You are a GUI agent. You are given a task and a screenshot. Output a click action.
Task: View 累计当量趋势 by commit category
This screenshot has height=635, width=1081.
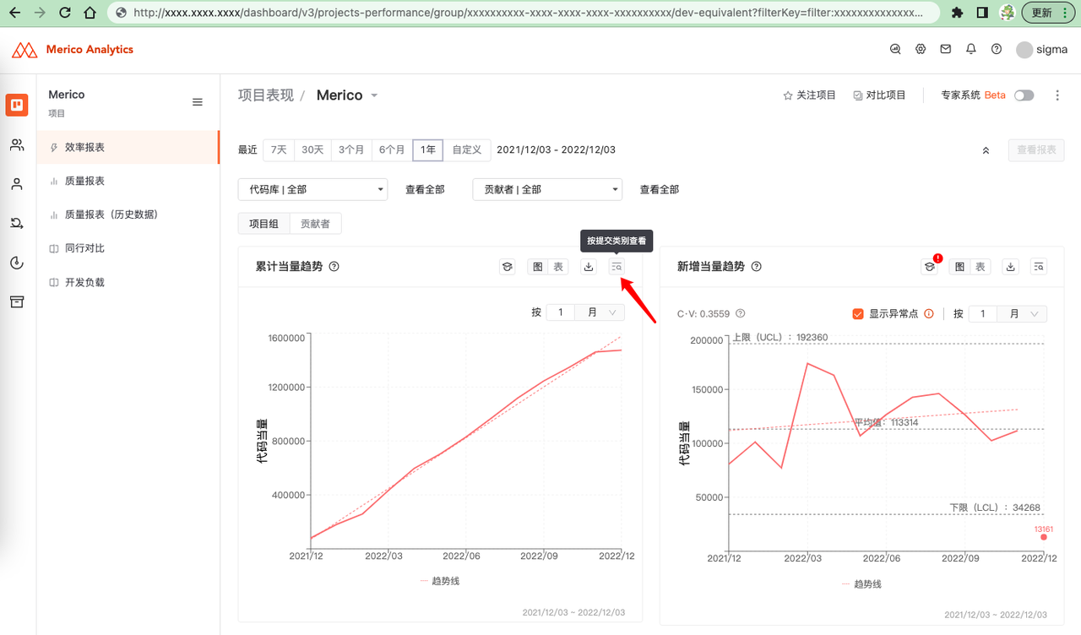[617, 266]
